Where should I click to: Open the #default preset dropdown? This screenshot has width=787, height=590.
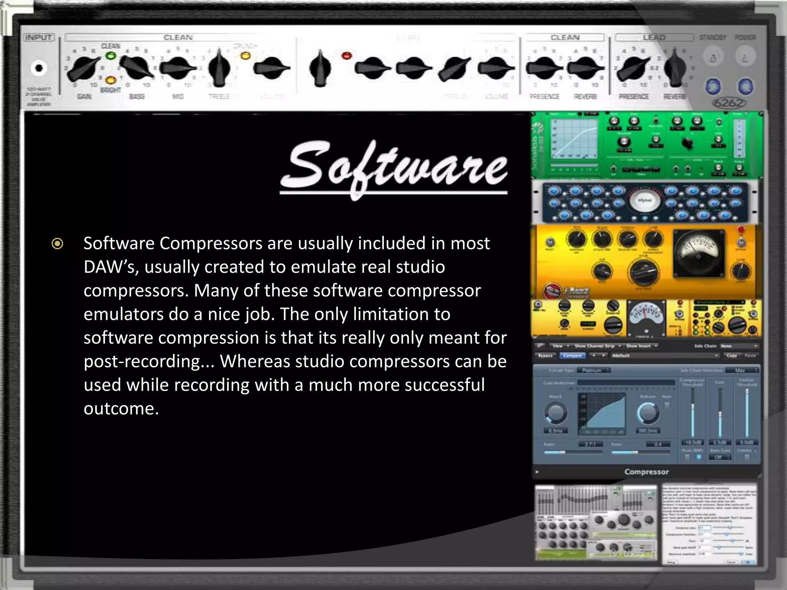[x=665, y=355]
